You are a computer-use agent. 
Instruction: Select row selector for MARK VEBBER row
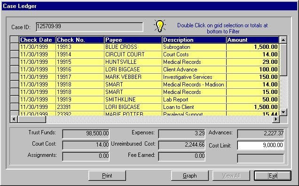(x=15, y=77)
